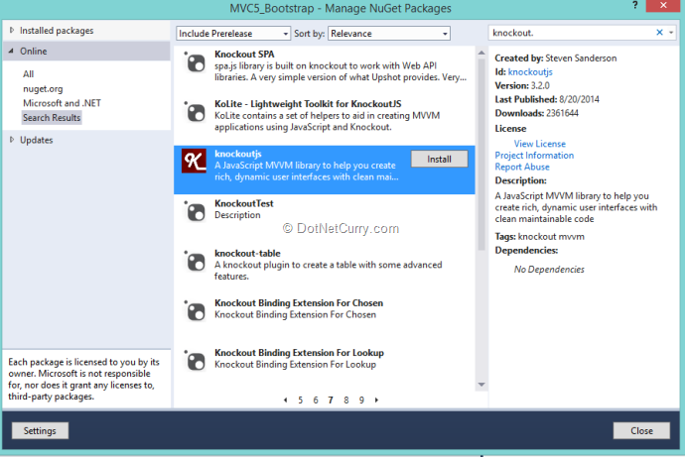685x457 pixels.
Task: Click the Last Published 8/20/2014 date
Action: pos(579,99)
